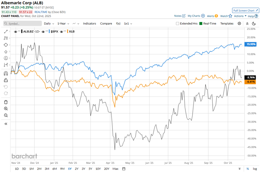
Task: Zoom out of the chart
Action: pyautogui.click(x=6, y=115)
